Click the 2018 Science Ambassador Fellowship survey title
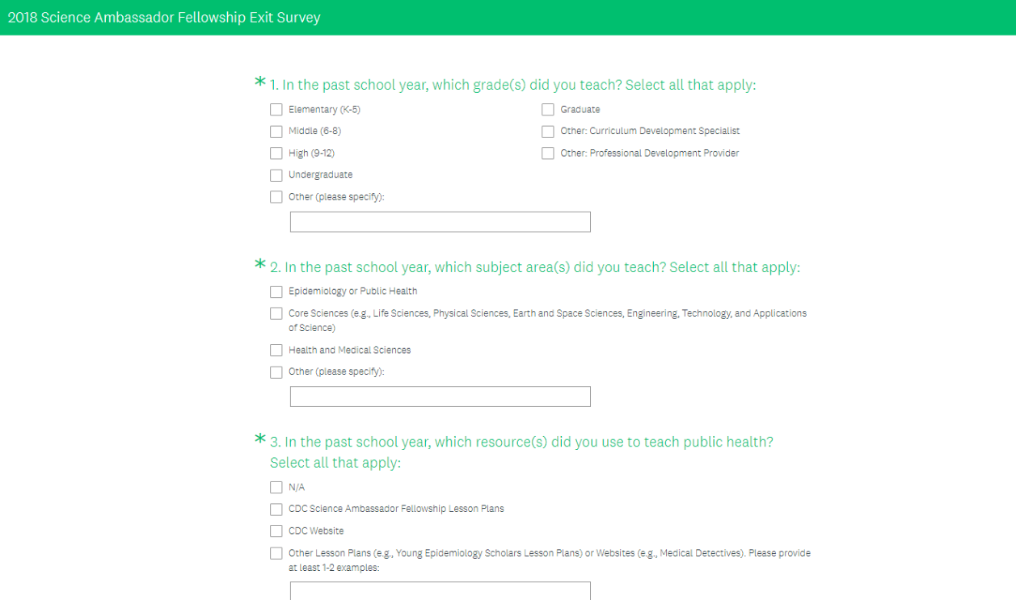Screen dimensions: 1016x600 point(164,17)
